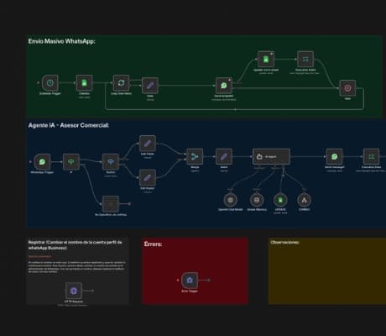Screen dimensions: 386x336
Task: Open the WhatsApp Trigger node
Action: pyautogui.click(x=42, y=161)
